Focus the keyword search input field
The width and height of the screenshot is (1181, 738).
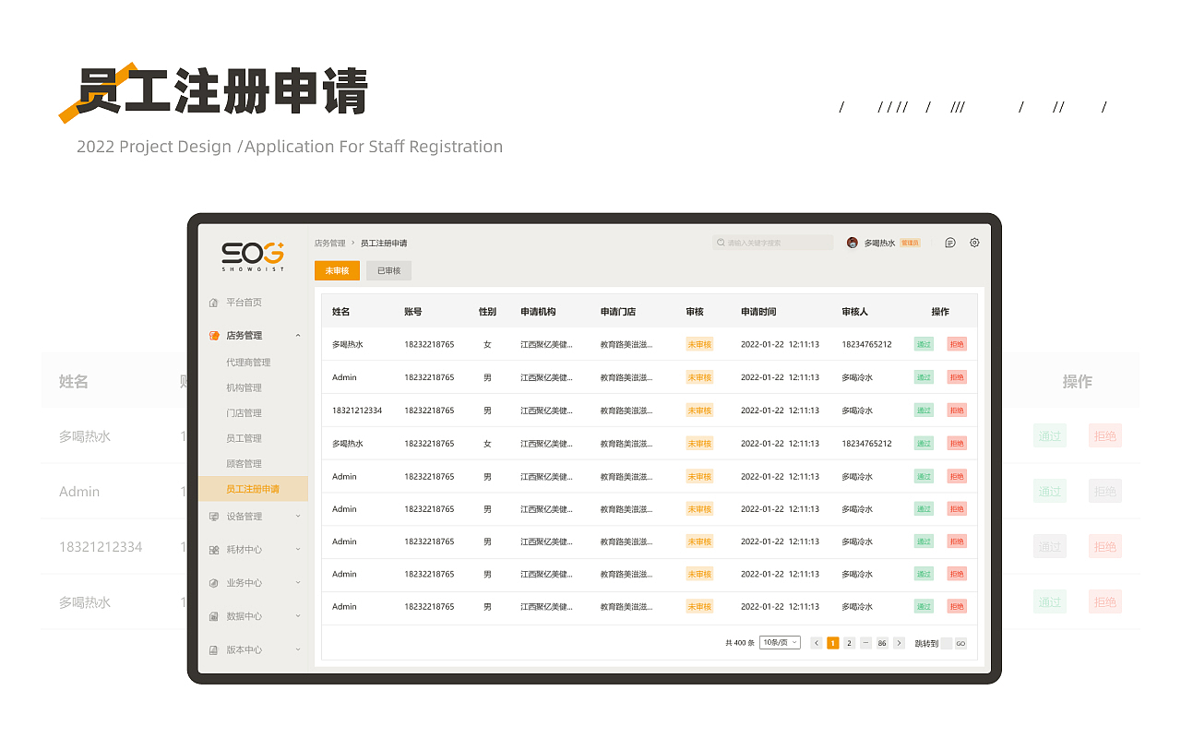point(773,243)
